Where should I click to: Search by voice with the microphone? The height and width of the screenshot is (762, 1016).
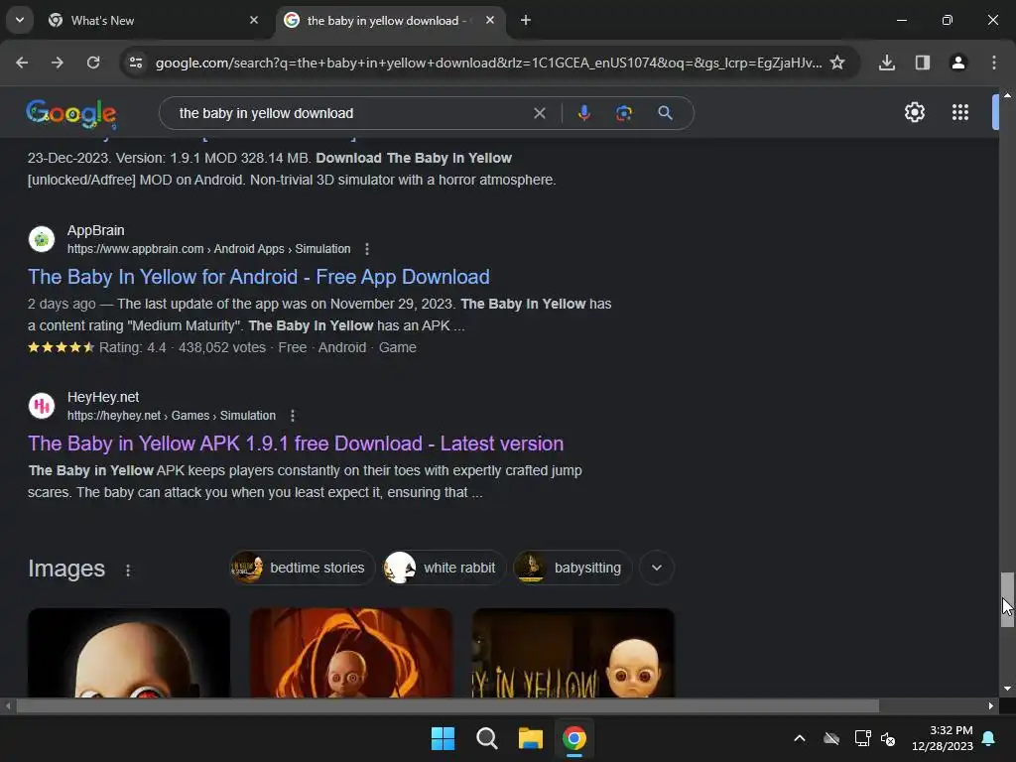coord(583,113)
